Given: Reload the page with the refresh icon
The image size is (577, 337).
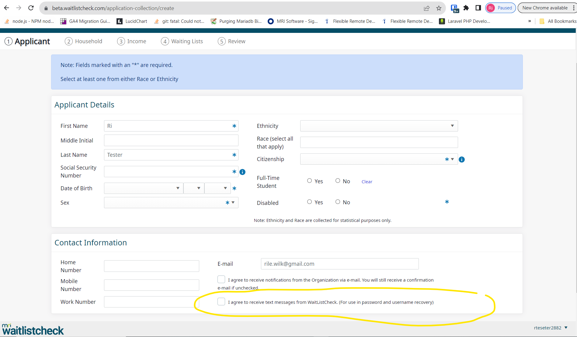Looking at the screenshot, I should (x=31, y=8).
